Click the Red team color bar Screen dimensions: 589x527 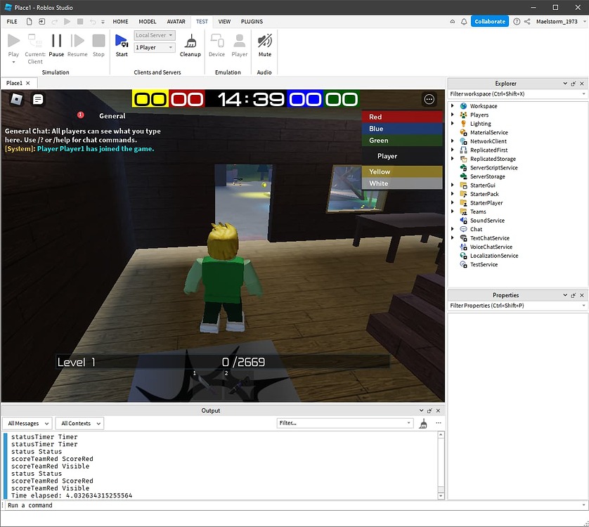click(401, 117)
